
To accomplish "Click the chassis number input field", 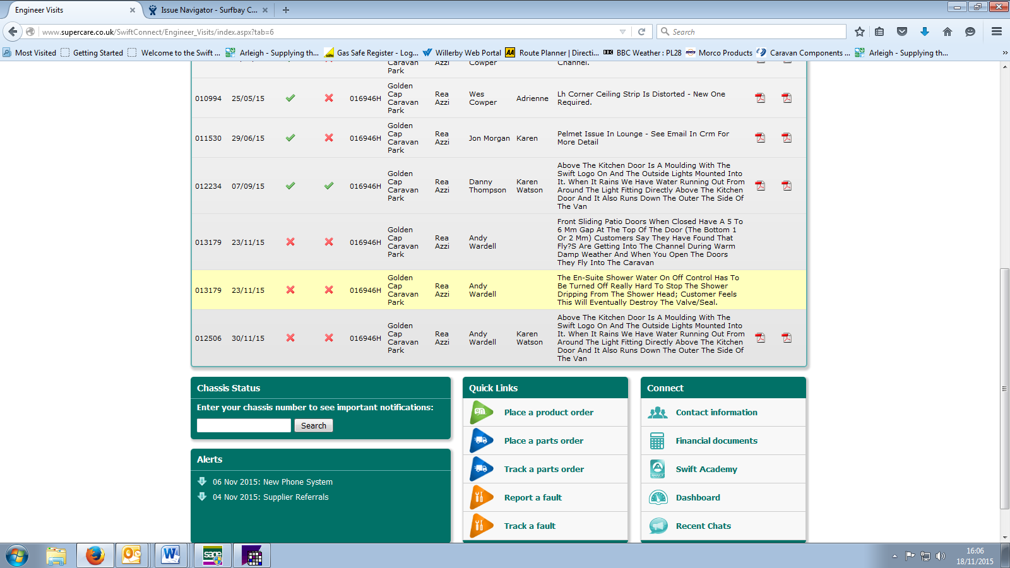I will [x=244, y=425].
